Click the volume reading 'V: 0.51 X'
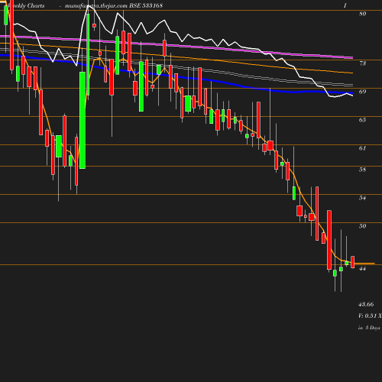The image size is (382, 382). 370,316
